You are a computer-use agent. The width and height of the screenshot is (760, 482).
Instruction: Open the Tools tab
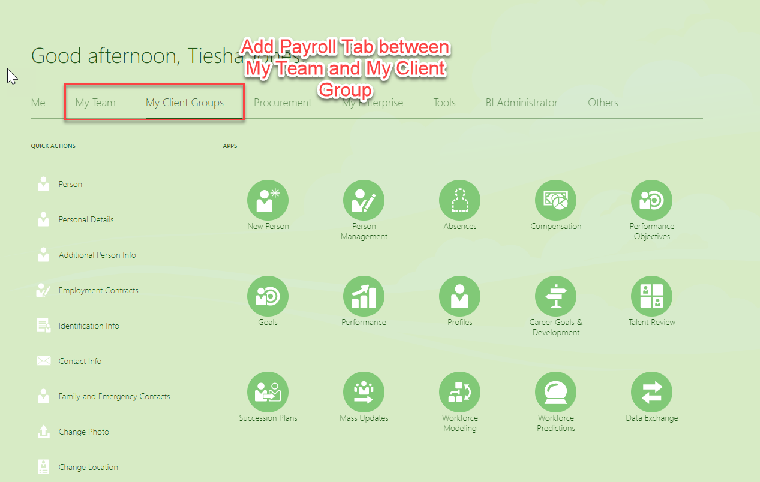point(444,103)
